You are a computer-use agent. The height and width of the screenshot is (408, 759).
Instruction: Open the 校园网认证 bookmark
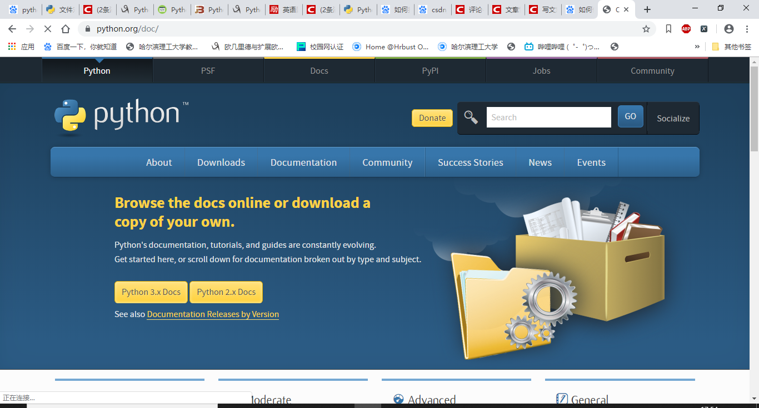click(320, 47)
